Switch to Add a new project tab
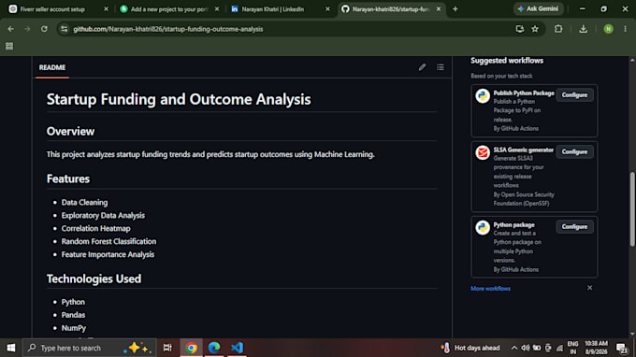Image resolution: width=636 pixels, height=357 pixels. (x=169, y=9)
